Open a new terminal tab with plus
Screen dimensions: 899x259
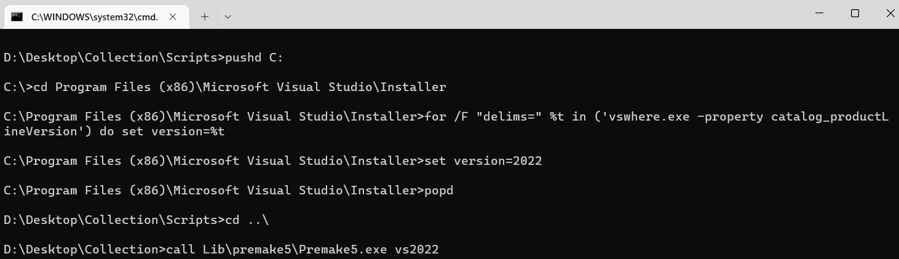(205, 17)
